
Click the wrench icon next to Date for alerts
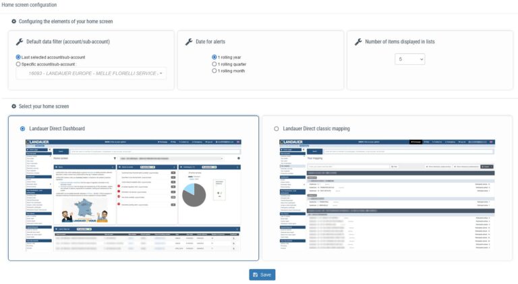coord(189,42)
